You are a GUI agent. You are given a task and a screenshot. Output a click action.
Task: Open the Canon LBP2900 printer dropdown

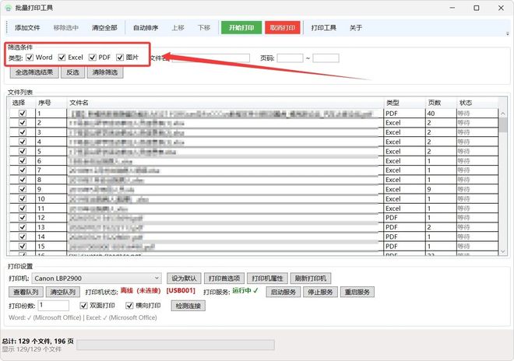(x=97, y=279)
